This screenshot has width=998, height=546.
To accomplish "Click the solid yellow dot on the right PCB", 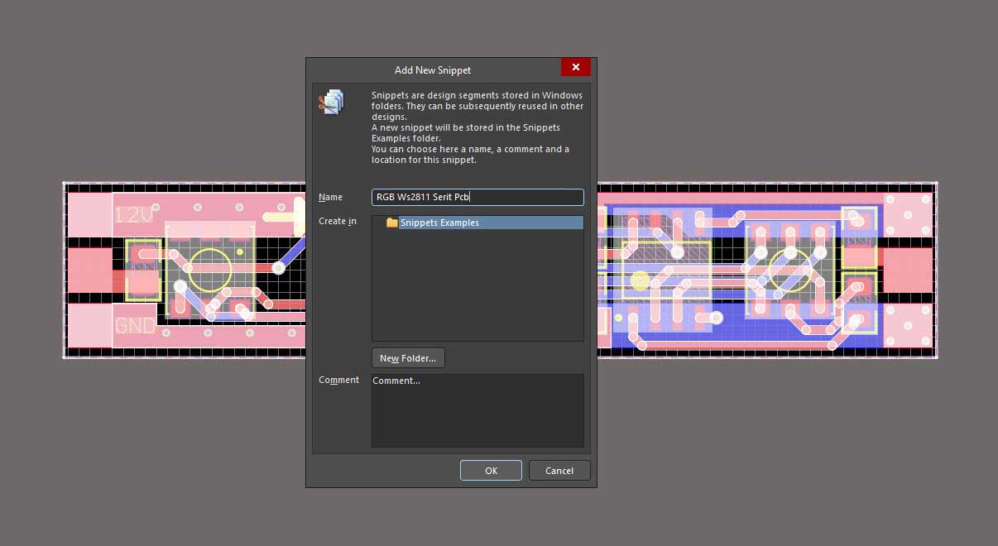I will [640, 280].
